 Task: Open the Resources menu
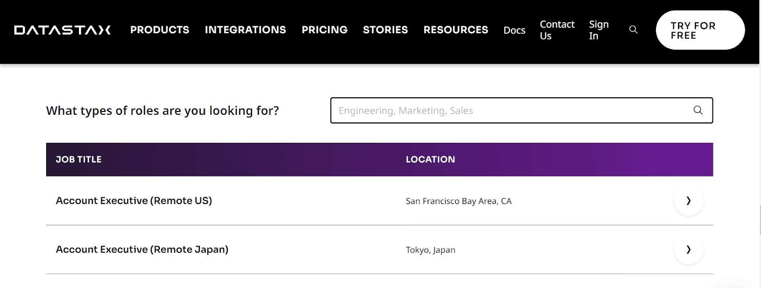[456, 30]
